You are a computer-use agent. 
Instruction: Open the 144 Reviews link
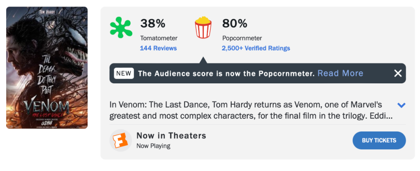coord(158,48)
